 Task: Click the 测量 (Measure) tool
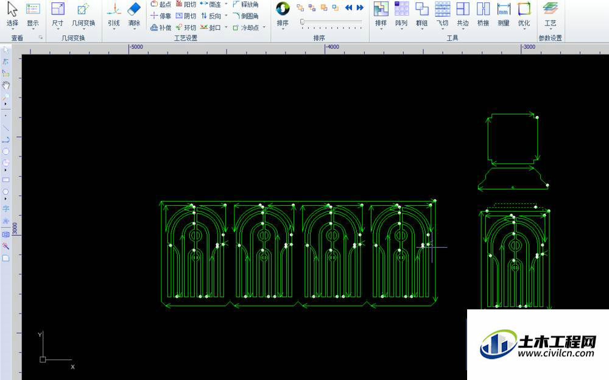tap(504, 15)
